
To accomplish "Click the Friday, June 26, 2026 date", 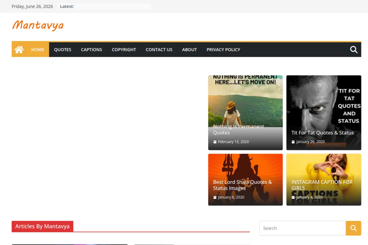I will click(x=32, y=6).
